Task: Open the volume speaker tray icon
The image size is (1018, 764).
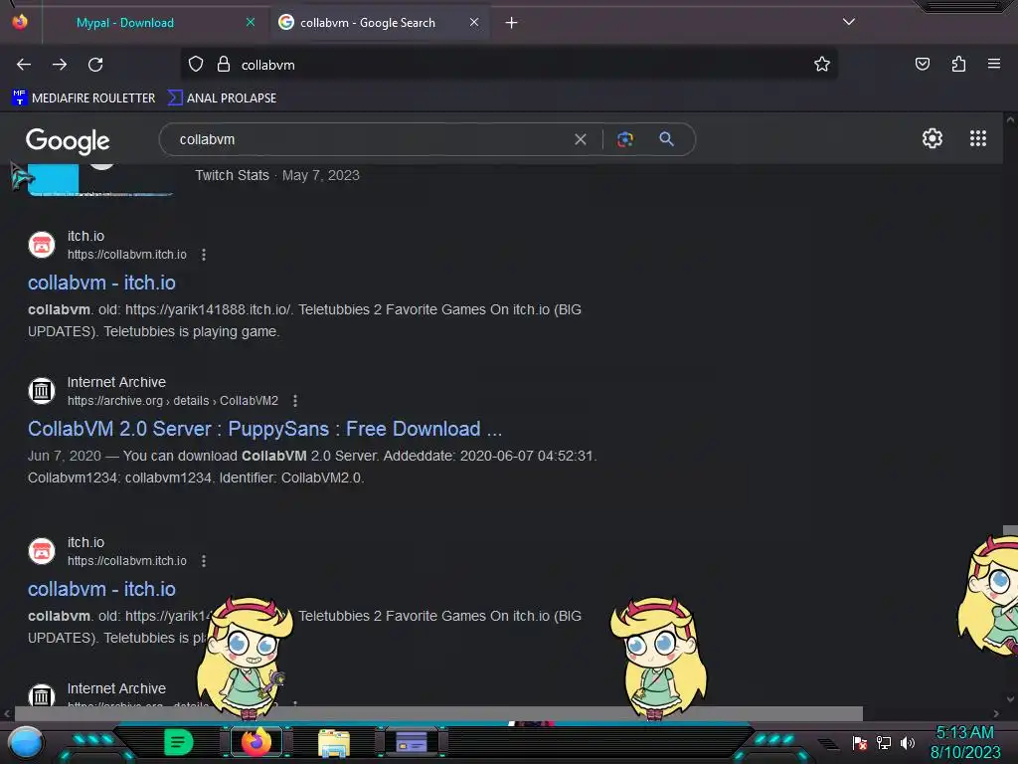Action: coord(907,742)
